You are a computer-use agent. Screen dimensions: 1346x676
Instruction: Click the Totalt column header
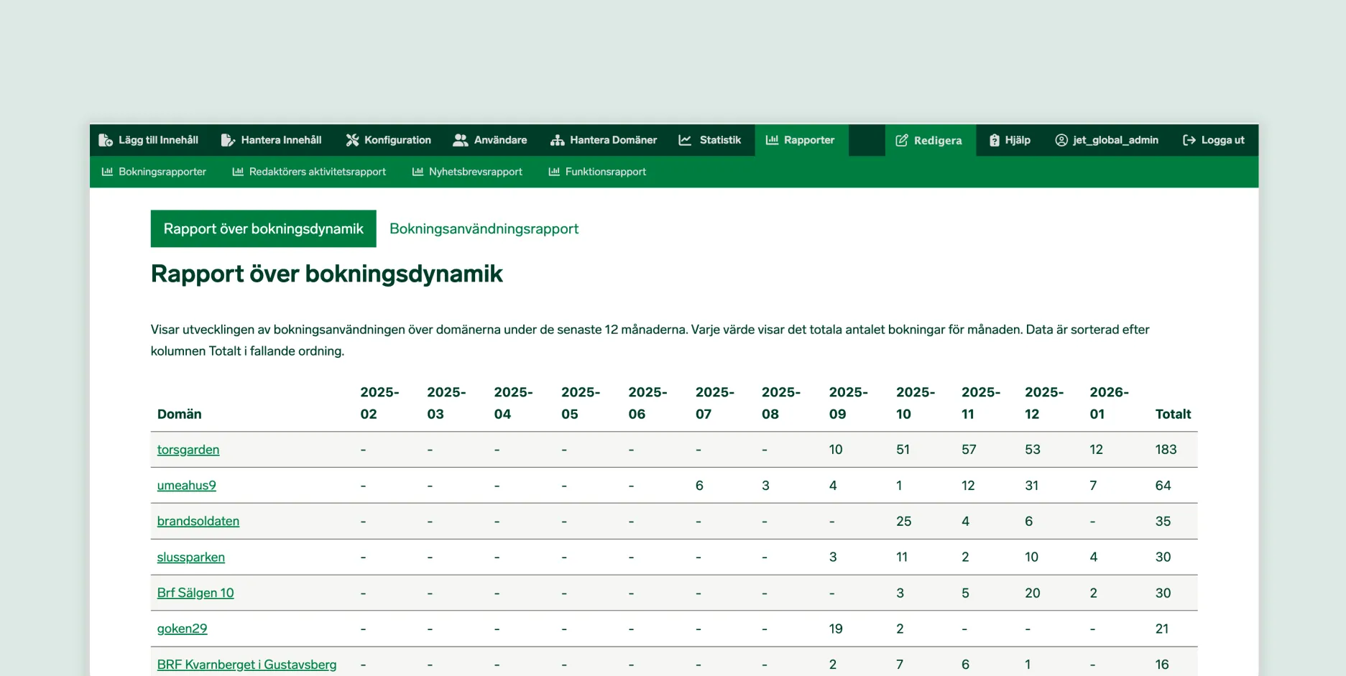coord(1173,414)
